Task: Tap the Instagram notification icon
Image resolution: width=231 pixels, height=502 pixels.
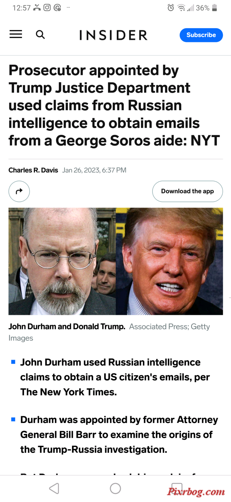Action: [x=47, y=8]
